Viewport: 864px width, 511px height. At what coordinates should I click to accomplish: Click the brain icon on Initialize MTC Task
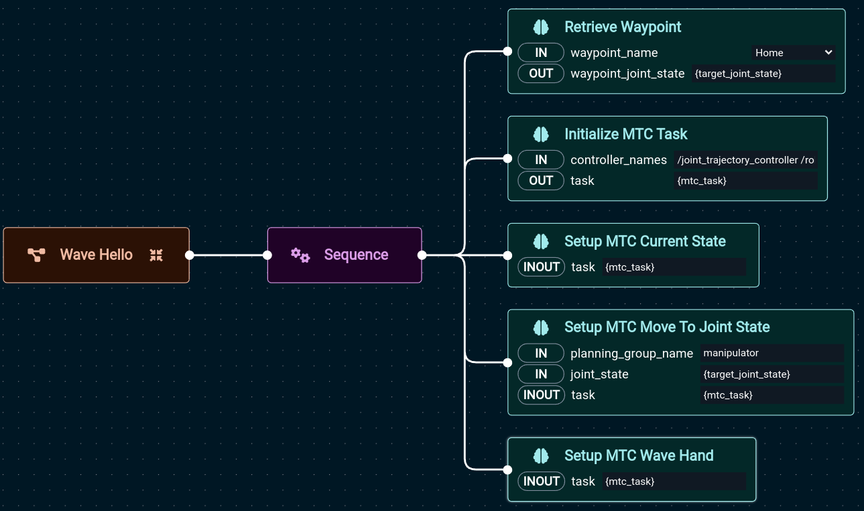[x=541, y=135]
